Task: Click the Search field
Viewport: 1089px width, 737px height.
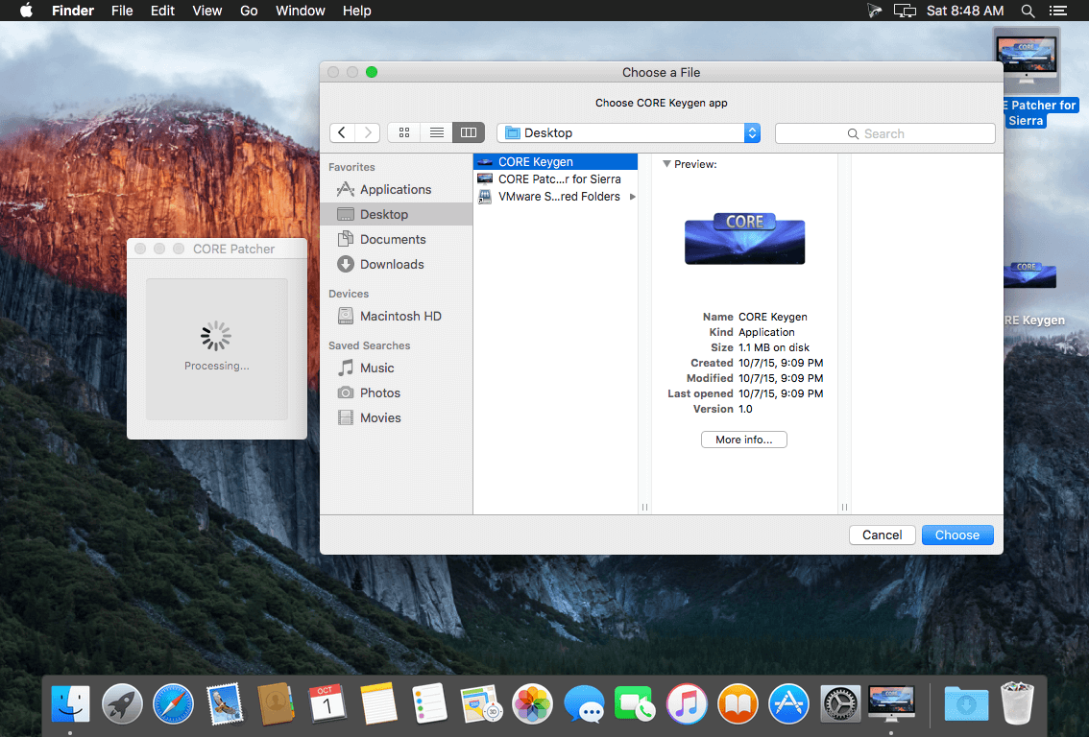Action: pos(884,133)
